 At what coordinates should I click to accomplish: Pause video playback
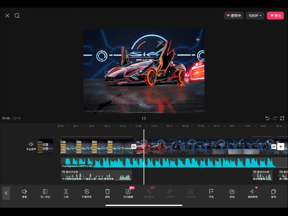click(x=144, y=118)
